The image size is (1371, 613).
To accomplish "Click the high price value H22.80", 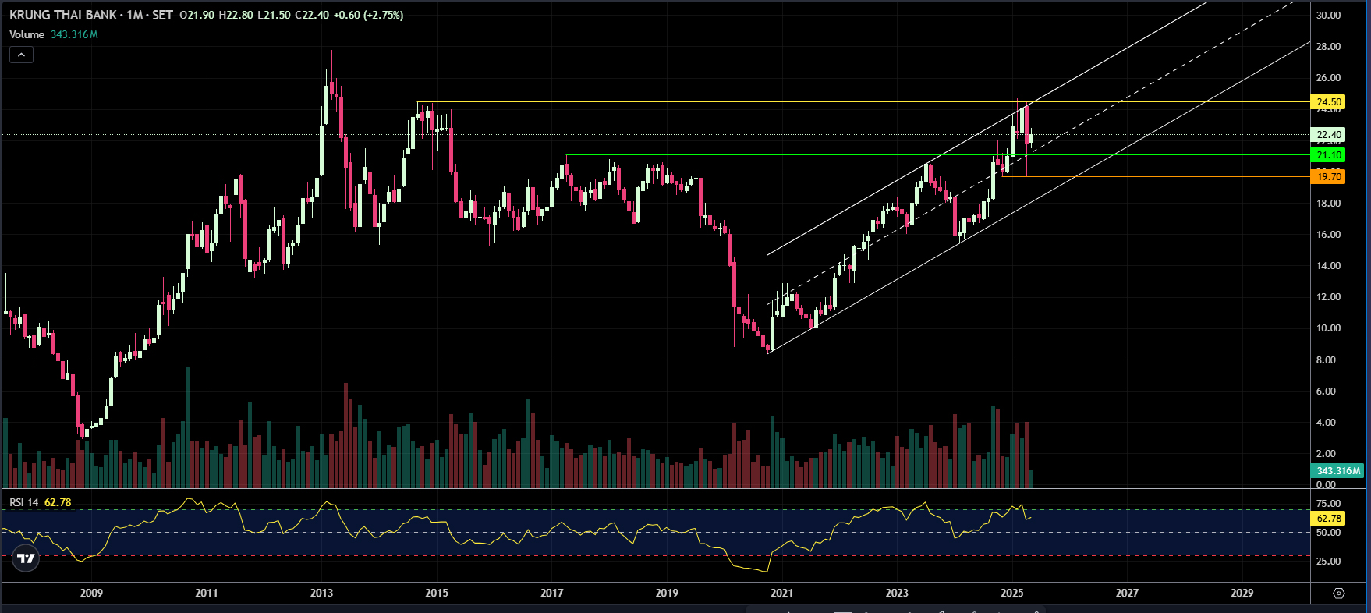I will tap(236, 15).
